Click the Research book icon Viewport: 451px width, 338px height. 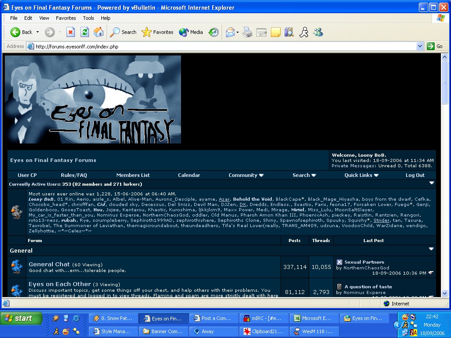pyautogui.click(x=289, y=32)
